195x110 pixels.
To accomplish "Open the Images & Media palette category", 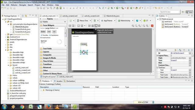I will 53,58.
